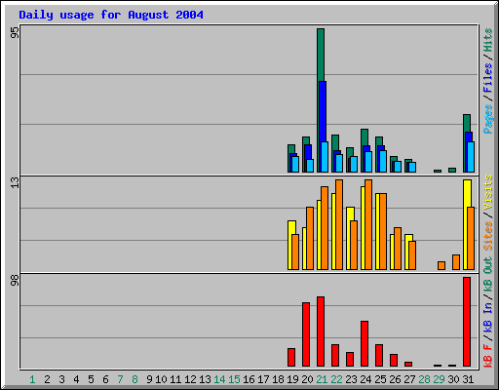The image size is (499, 390).
Task: Select day '4' on the x-axis
Action: [x=76, y=379]
